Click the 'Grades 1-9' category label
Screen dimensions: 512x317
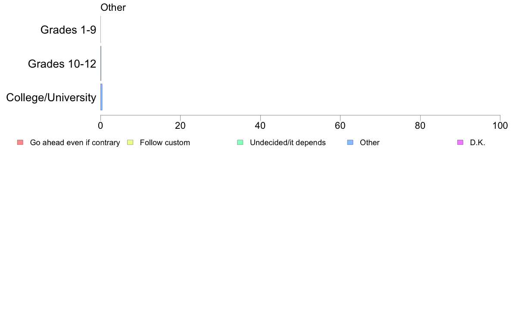coord(68,30)
